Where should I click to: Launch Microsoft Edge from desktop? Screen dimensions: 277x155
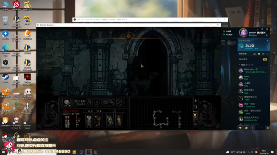pos(5,50)
